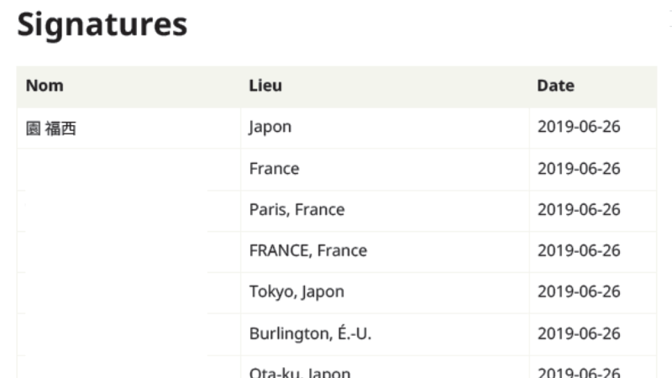Click the date in the Paris, France row

point(579,210)
